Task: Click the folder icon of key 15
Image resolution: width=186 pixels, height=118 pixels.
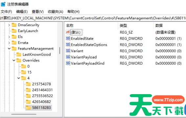Action: point(24,72)
